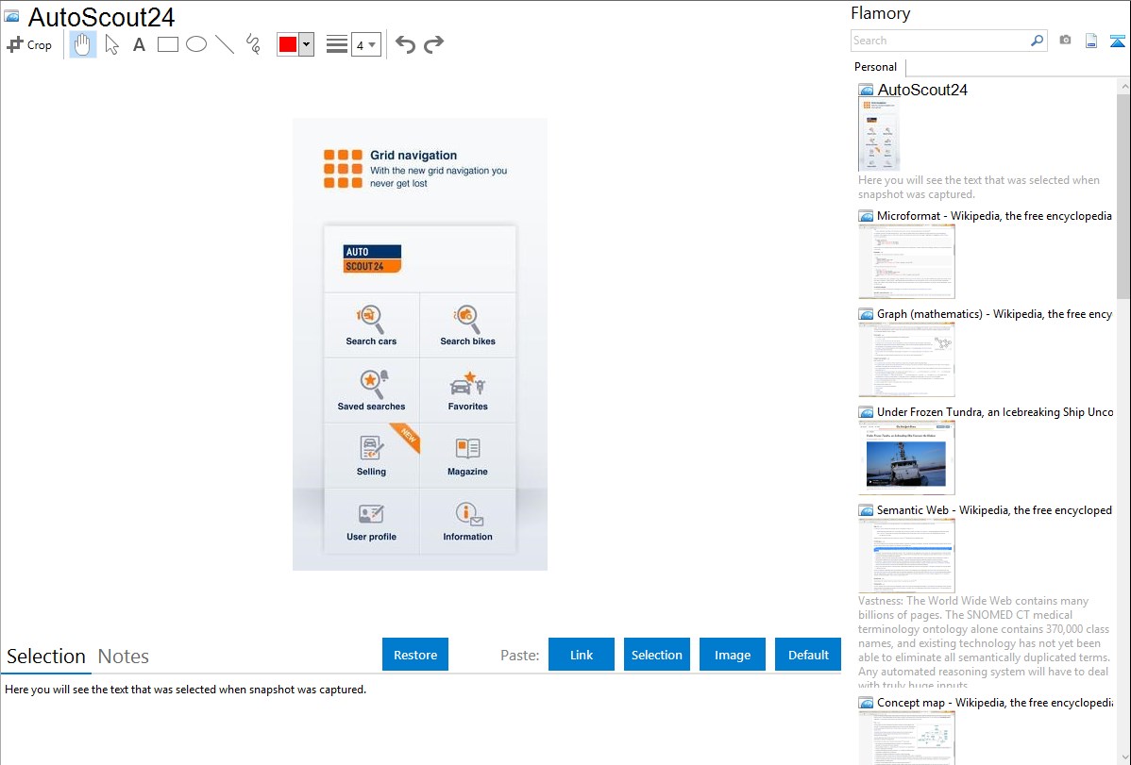Click the Restore button
The image size is (1131, 765).
click(415, 655)
